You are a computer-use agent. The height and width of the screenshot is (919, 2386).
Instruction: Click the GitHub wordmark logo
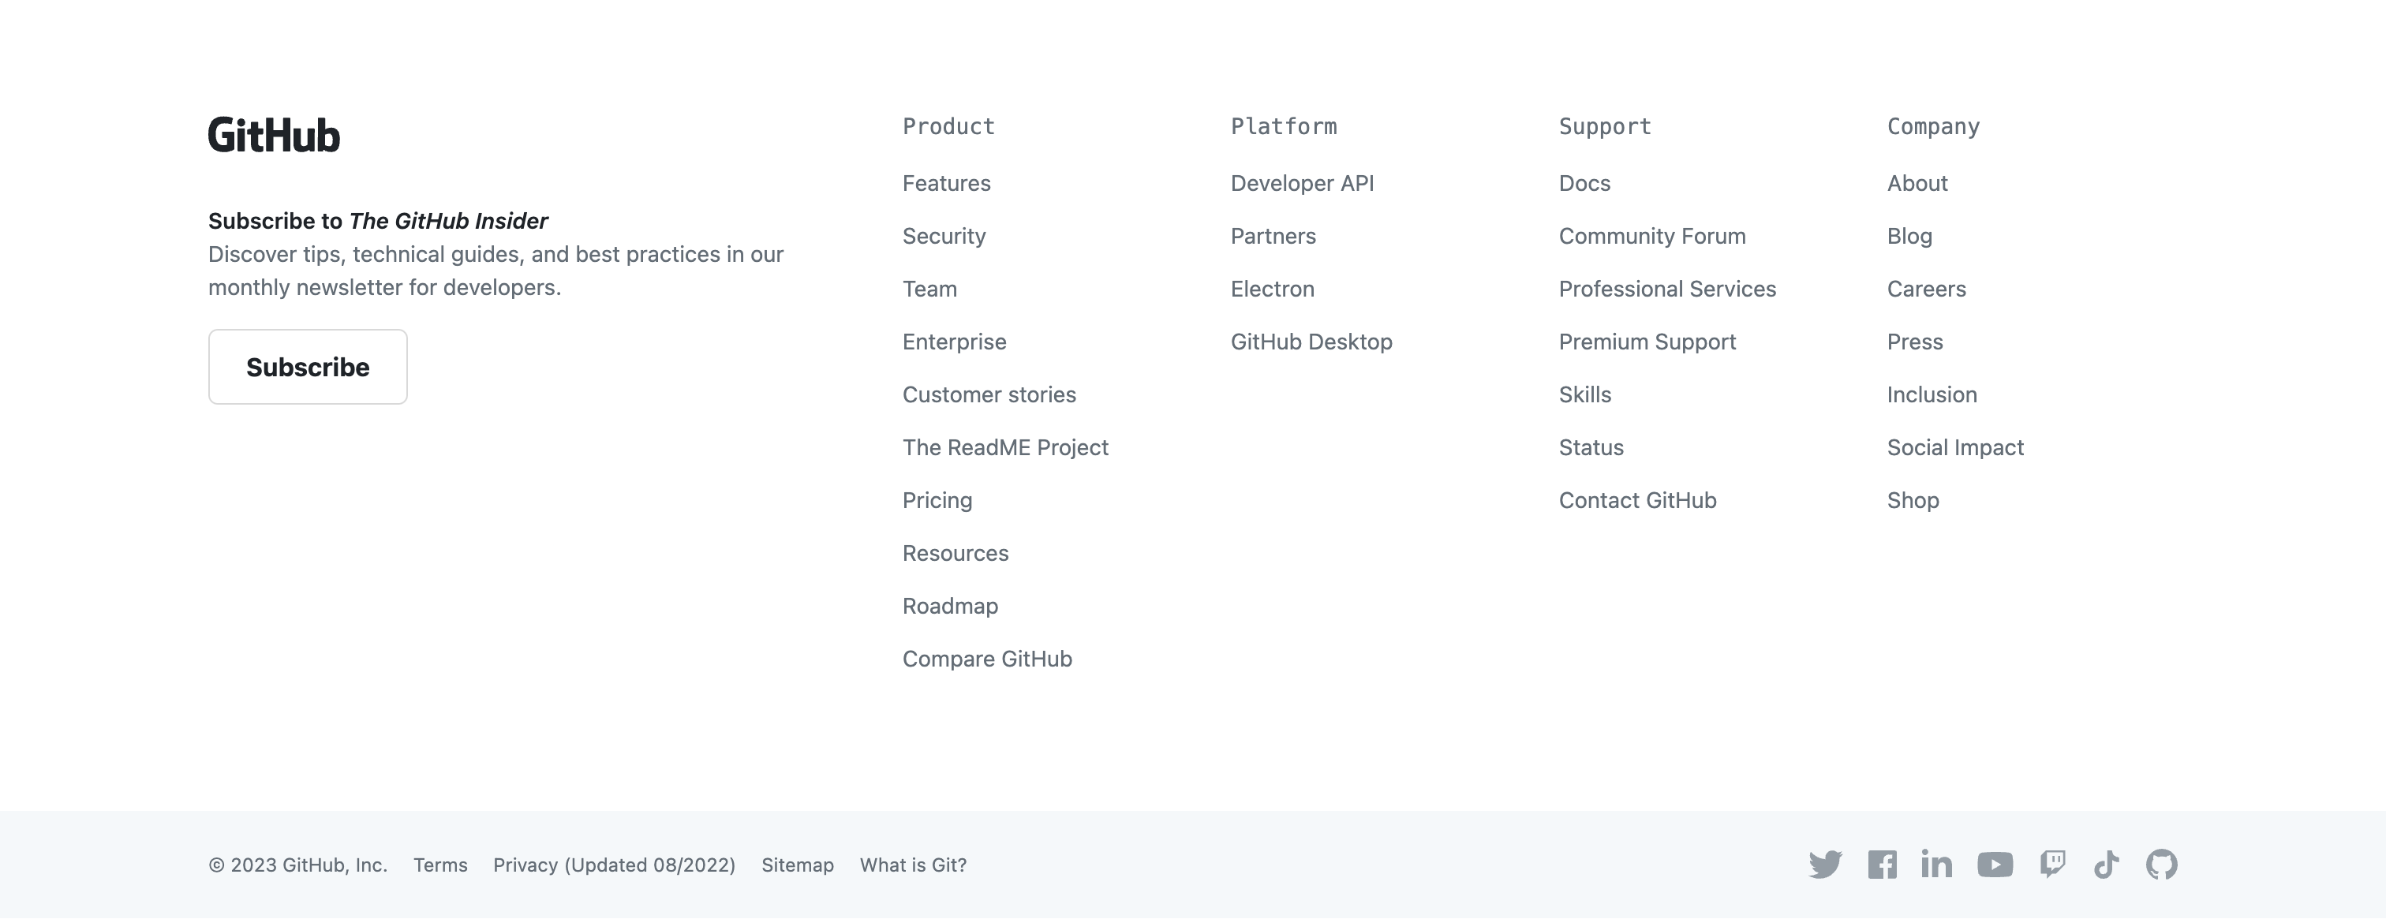pos(274,135)
